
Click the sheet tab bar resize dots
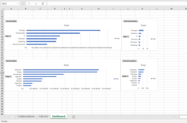(174, 117)
